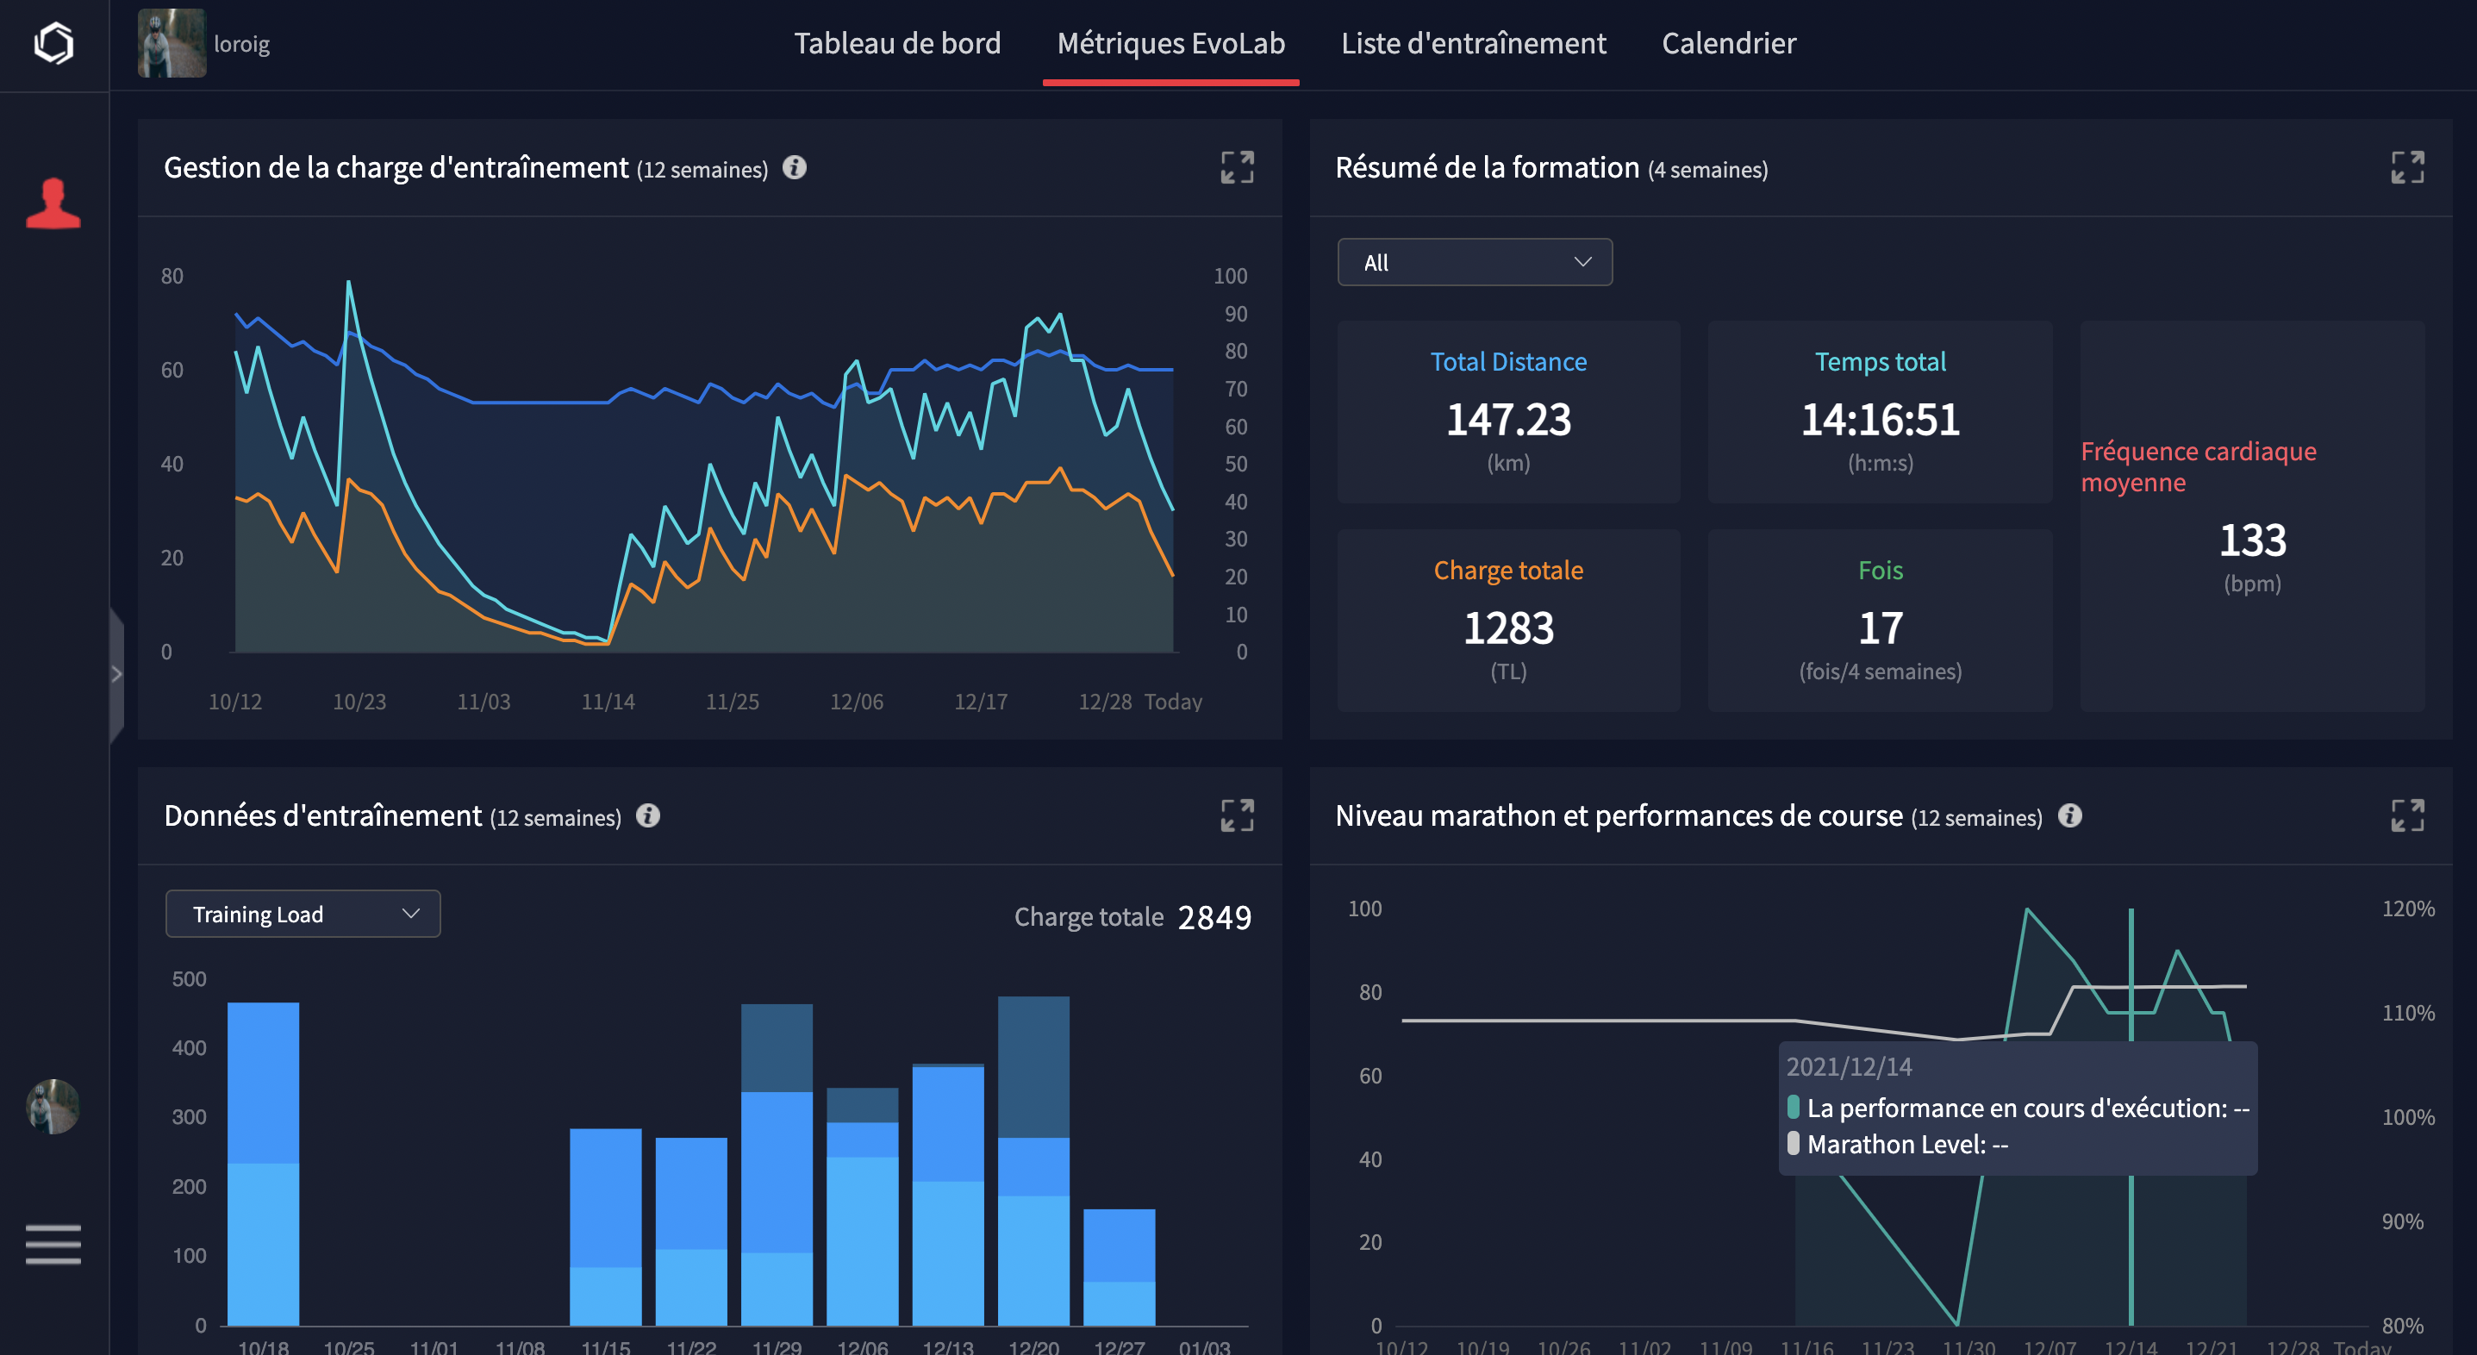Select the Métriques EvoLab tab
This screenshot has height=1355, width=2477.
coord(1170,43)
